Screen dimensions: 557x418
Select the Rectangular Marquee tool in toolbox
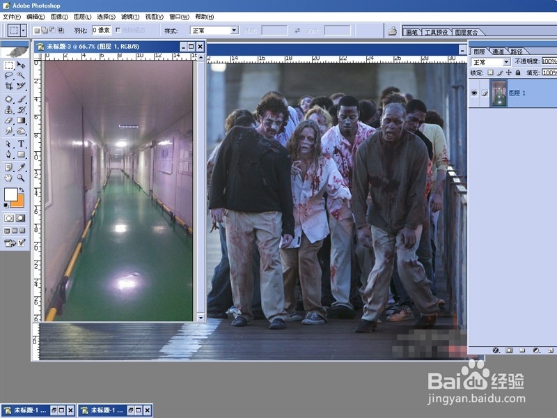click(8, 65)
